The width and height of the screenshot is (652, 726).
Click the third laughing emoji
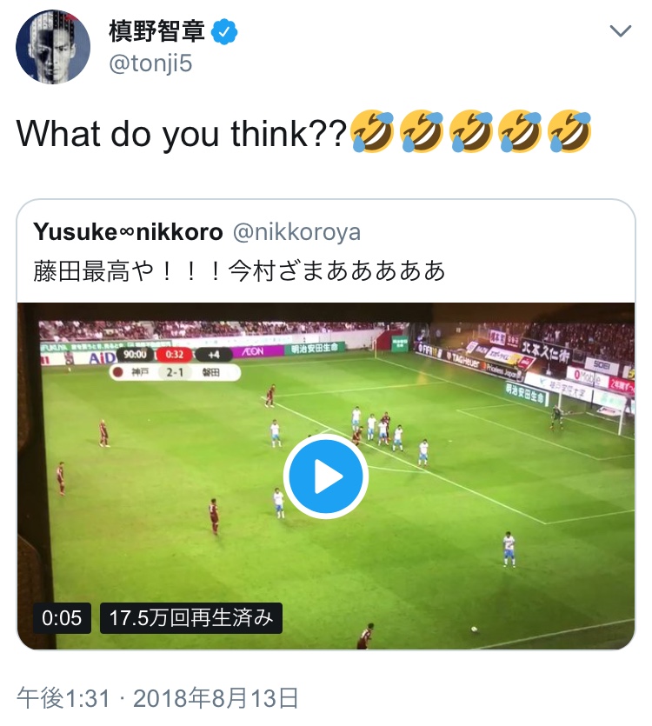(x=471, y=133)
